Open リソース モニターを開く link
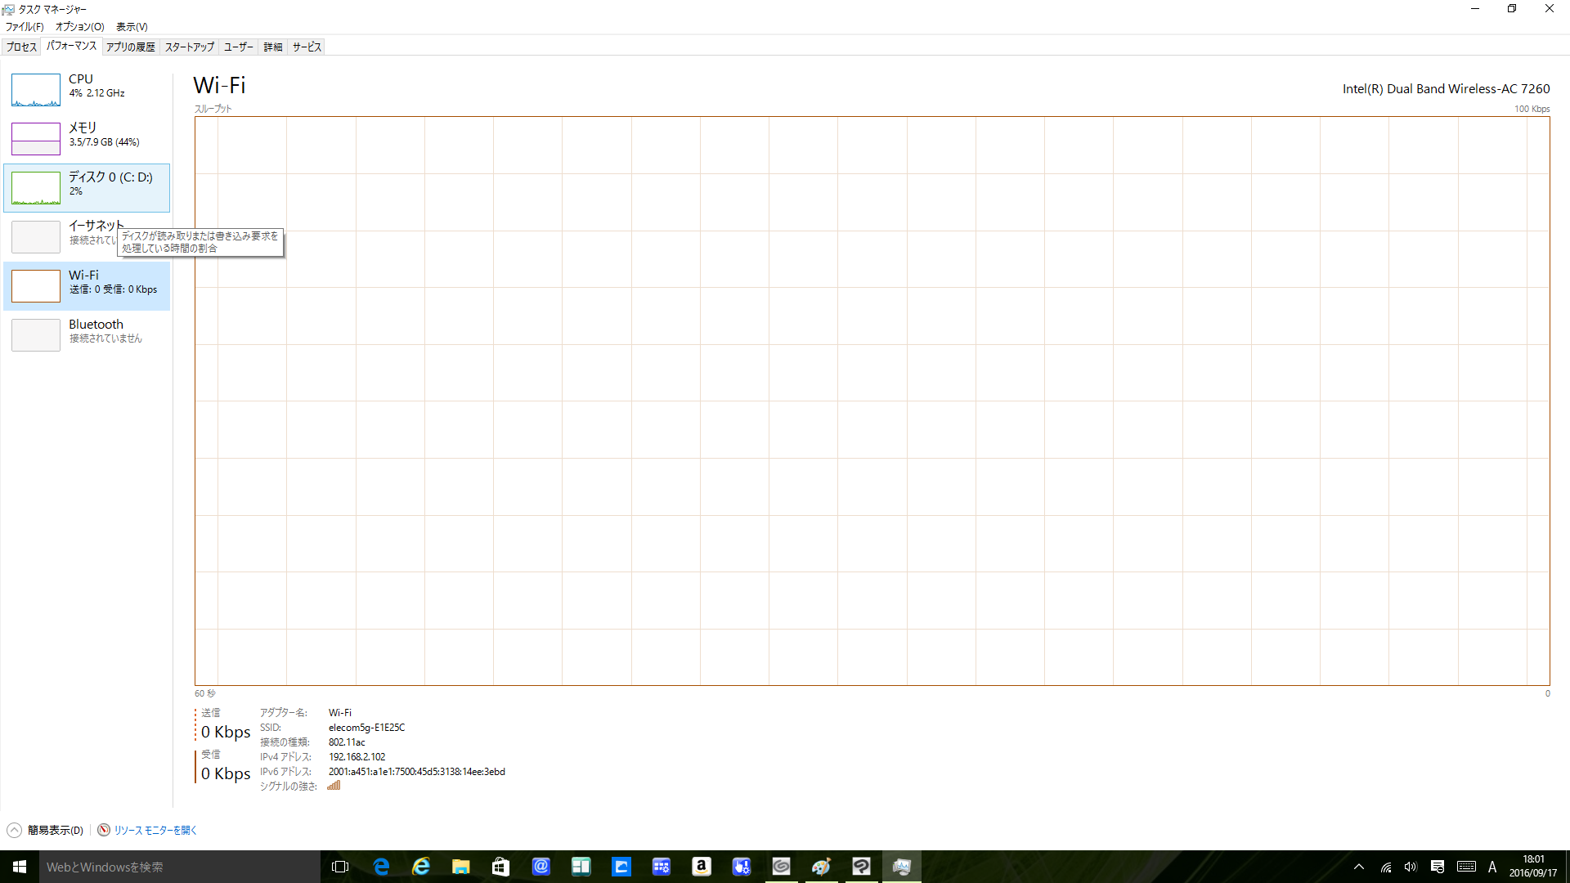Viewport: 1570px width, 883px height. tap(155, 830)
